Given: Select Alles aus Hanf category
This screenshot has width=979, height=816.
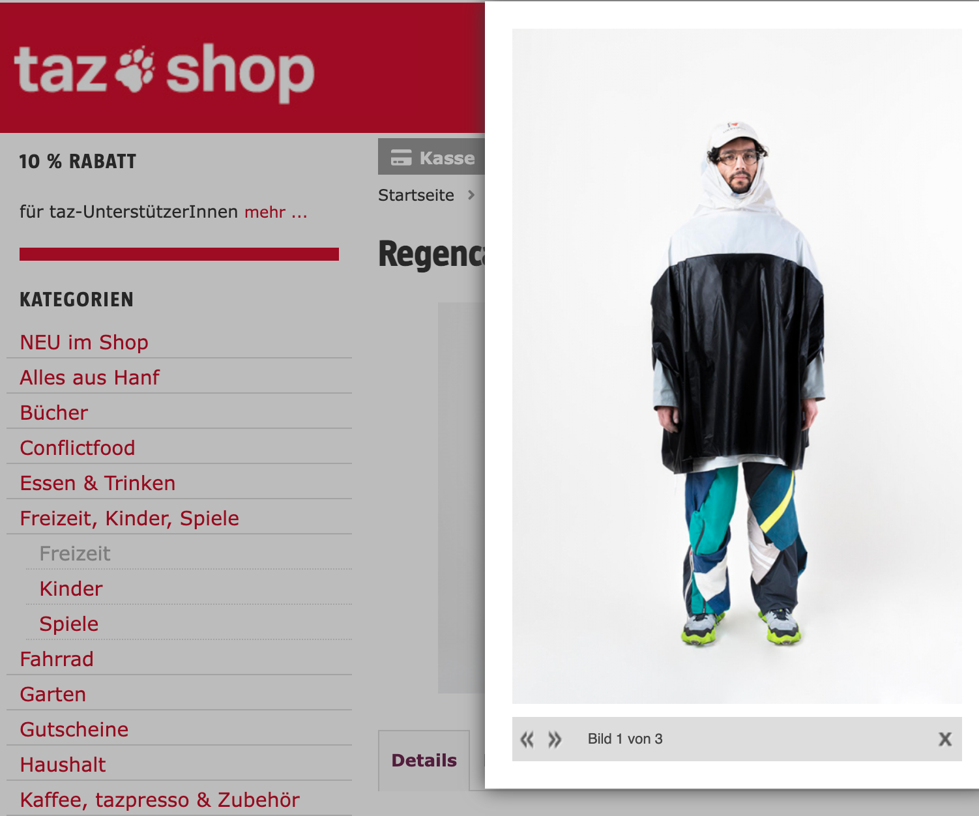Looking at the screenshot, I should pos(90,377).
